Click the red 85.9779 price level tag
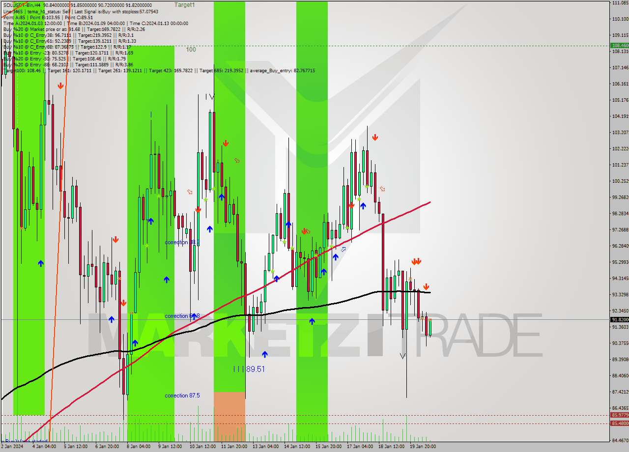This screenshot has height=452, width=629. tap(620, 415)
